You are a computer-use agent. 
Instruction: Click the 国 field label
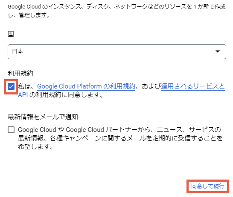11,34
